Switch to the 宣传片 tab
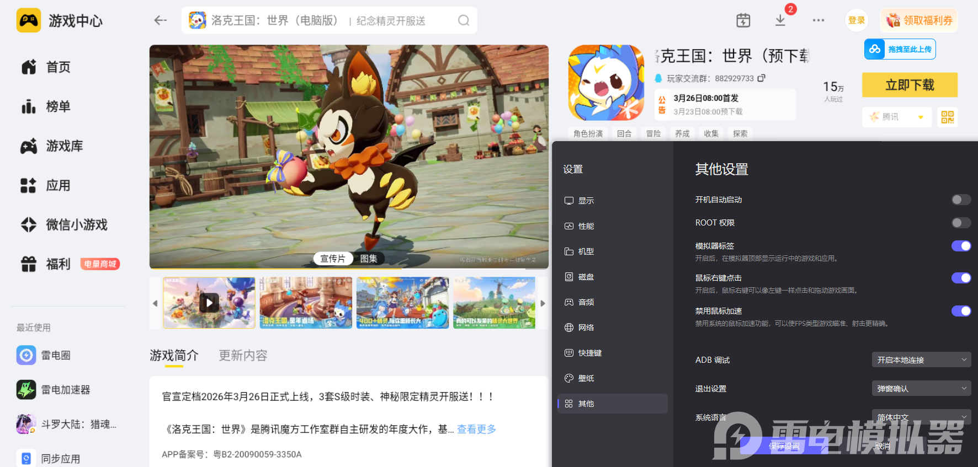978x467 pixels. pyautogui.click(x=333, y=259)
